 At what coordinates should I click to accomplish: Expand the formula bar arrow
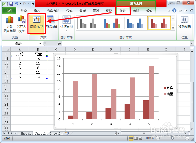coord(192,43)
